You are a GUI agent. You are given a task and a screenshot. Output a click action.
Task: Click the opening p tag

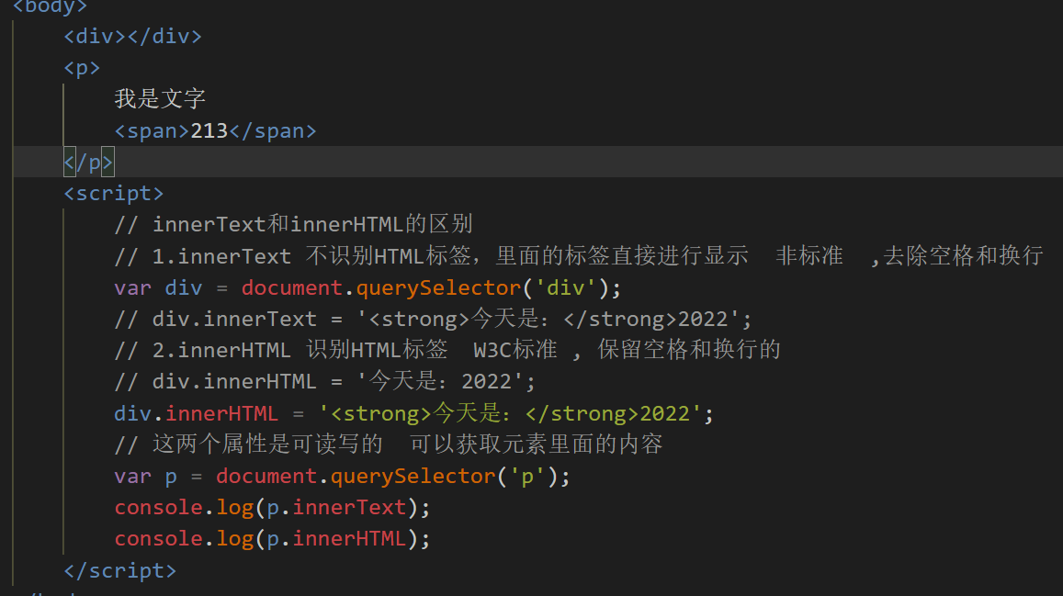tap(82, 68)
